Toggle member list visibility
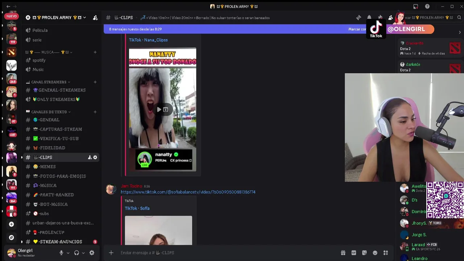The image size is (464, 261). click(x=390, y=17)
